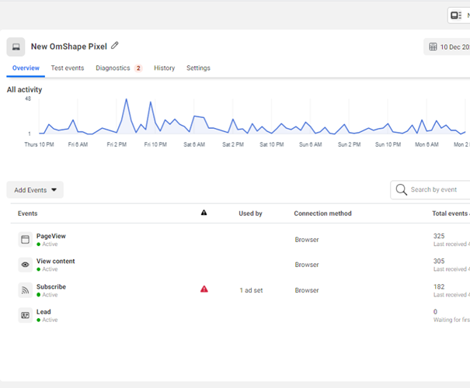Click the Lead contact card icon
Viewport: 470px width, 388px height.
pos(25,315)
